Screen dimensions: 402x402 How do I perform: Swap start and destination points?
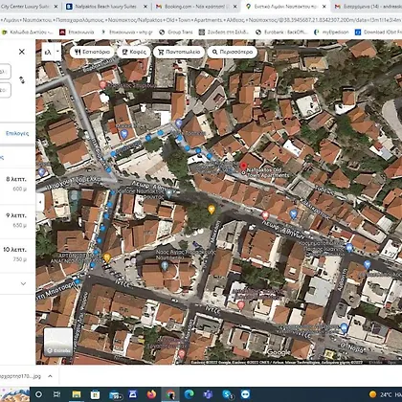[x=22, y=80]
